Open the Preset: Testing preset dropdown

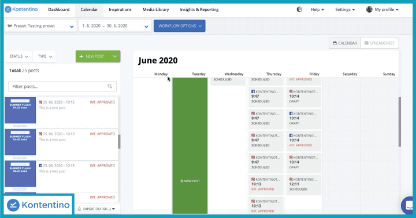click(x=40, y=26)
